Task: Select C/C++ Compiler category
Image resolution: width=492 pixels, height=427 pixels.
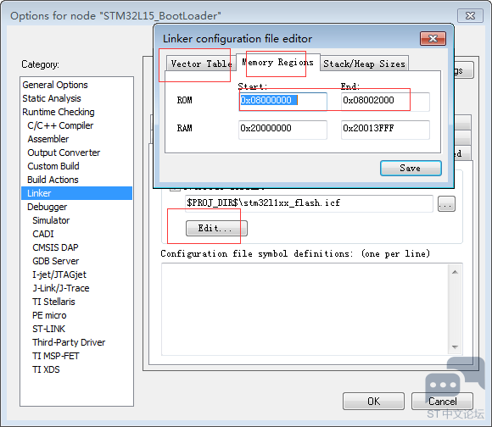Action: [60, 125]
